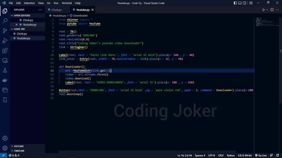Image resolution: width=282 pixels, height=158 pixels.
Task: Open the Testing flask icon
Action: pyautogui.click(x=5, y=70)
